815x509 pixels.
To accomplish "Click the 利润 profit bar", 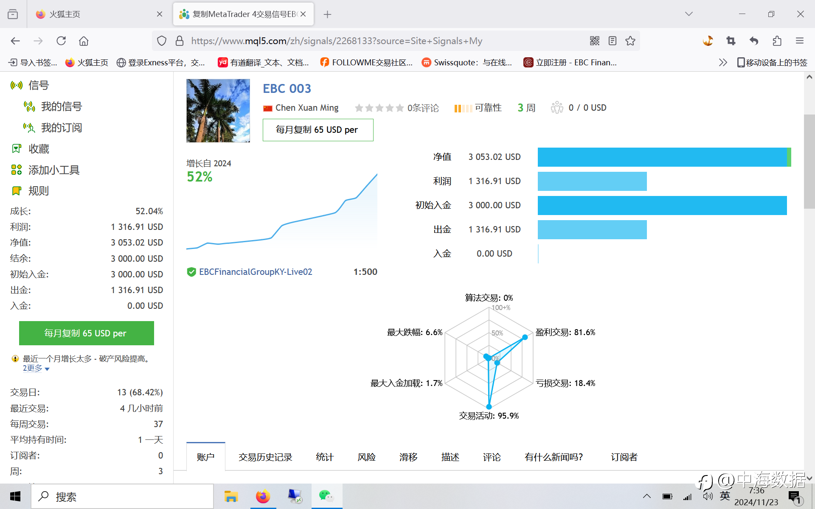I will 592,181.
